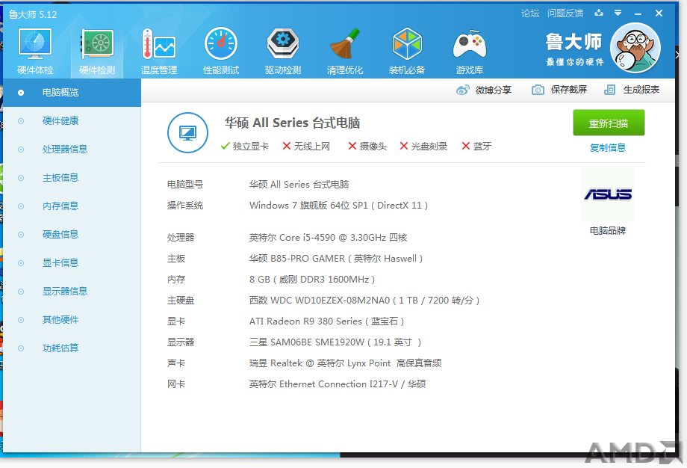Viewport: 687px width, 468px height.
Task: Minimize the 鲁大师 window
Action: (x=638, y=13)
